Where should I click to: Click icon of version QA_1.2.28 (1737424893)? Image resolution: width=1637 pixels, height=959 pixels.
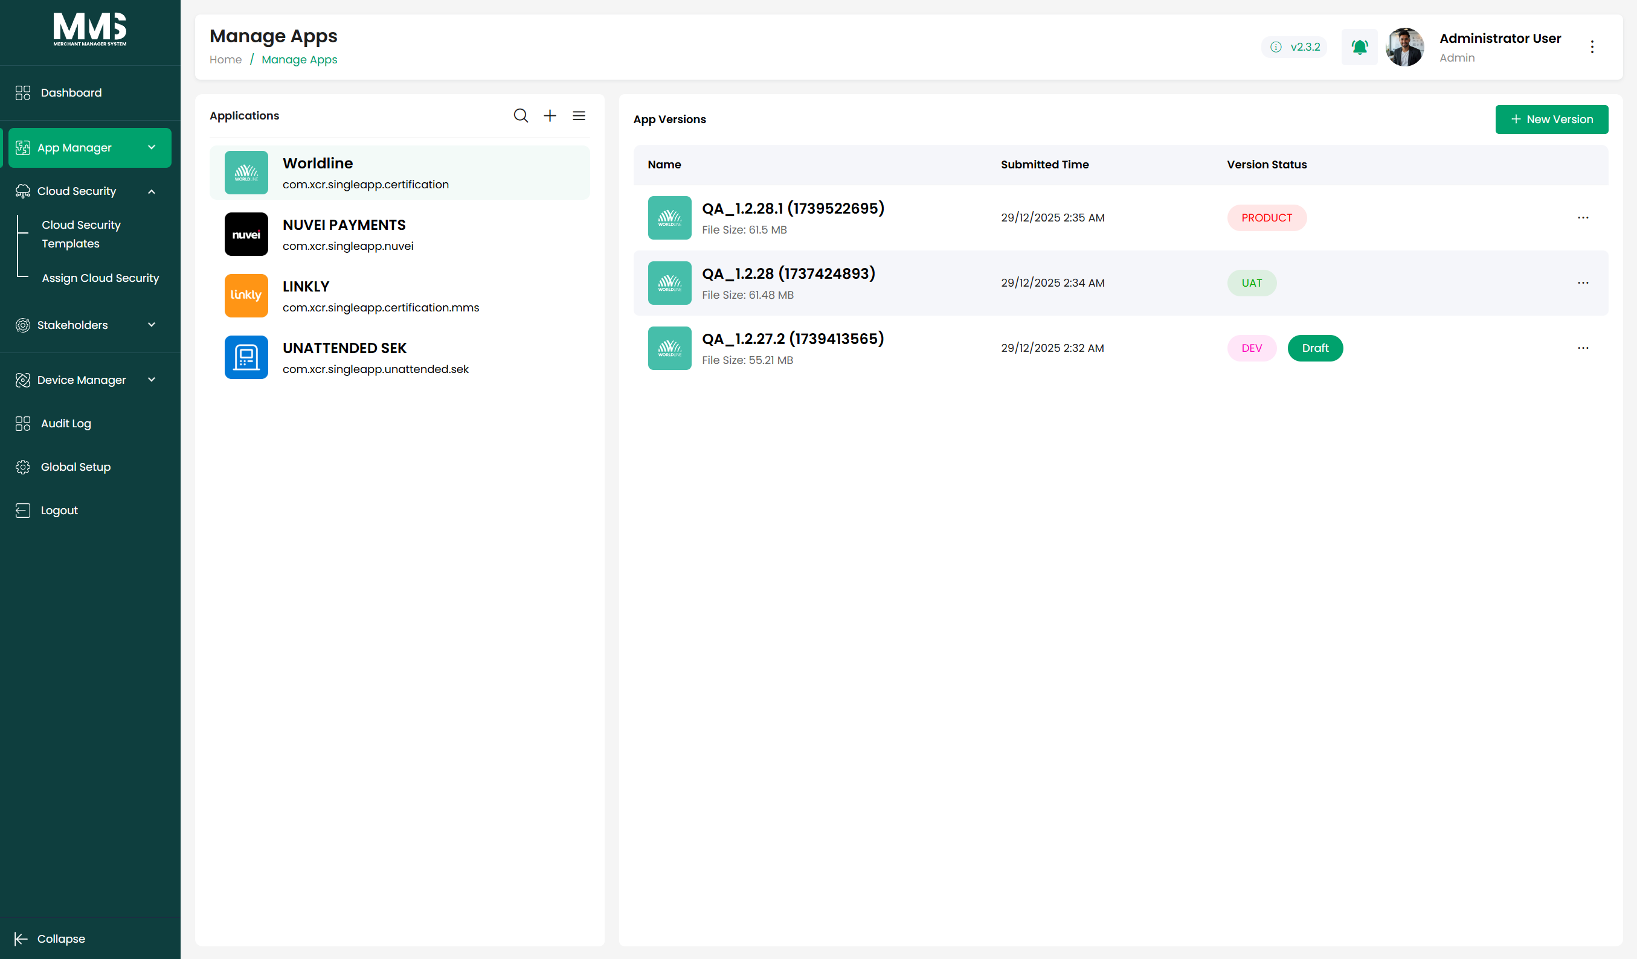[669, 283]
